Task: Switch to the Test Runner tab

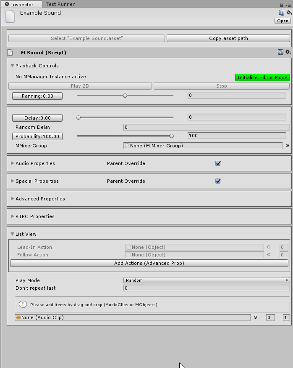Action: [60, 4]
